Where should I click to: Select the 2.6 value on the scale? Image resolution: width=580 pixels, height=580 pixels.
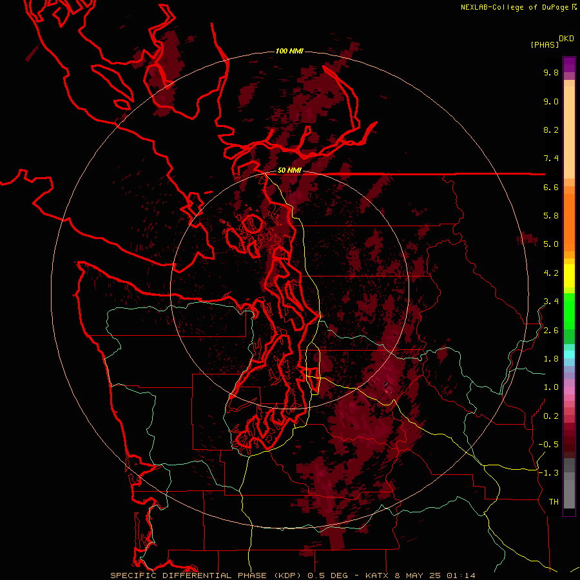pos(551,331)
